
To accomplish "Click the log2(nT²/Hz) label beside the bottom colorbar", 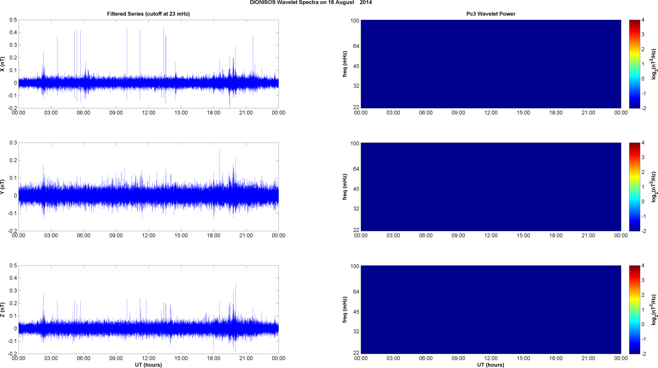I will (x=654, y=310).
